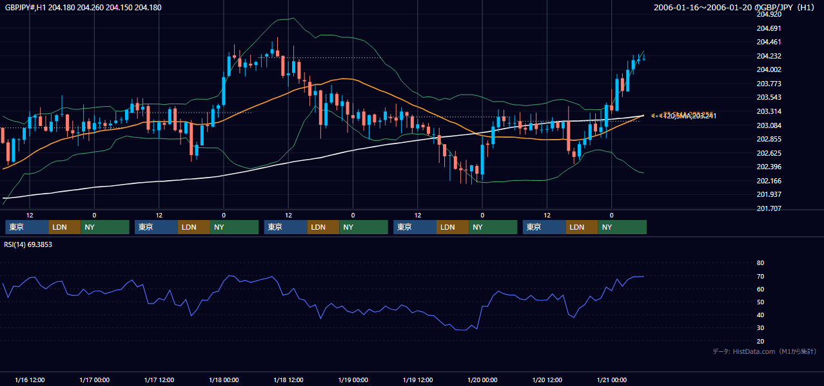Click the 1/19 12:00 date label

pos(418,380)
